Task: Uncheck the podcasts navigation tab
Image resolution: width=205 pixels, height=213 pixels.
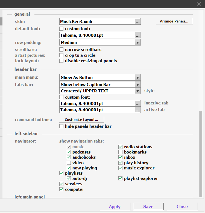Action: (x=69, y=152)
